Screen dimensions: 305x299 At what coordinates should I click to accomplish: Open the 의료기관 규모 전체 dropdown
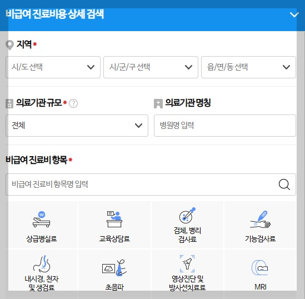77,126
